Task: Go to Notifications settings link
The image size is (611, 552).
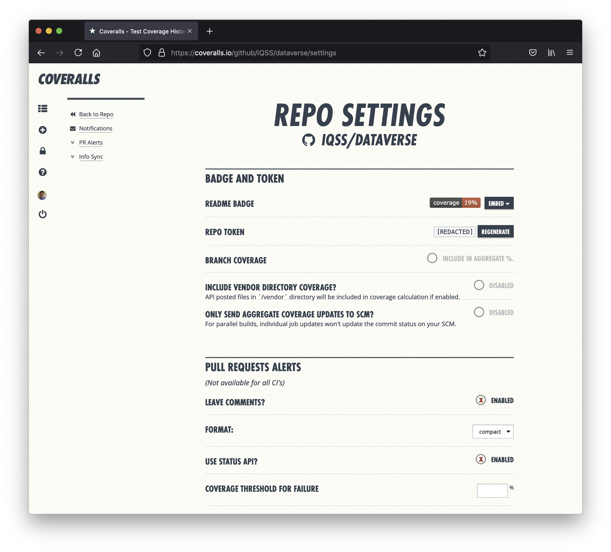Action: (x=95, y=129)
